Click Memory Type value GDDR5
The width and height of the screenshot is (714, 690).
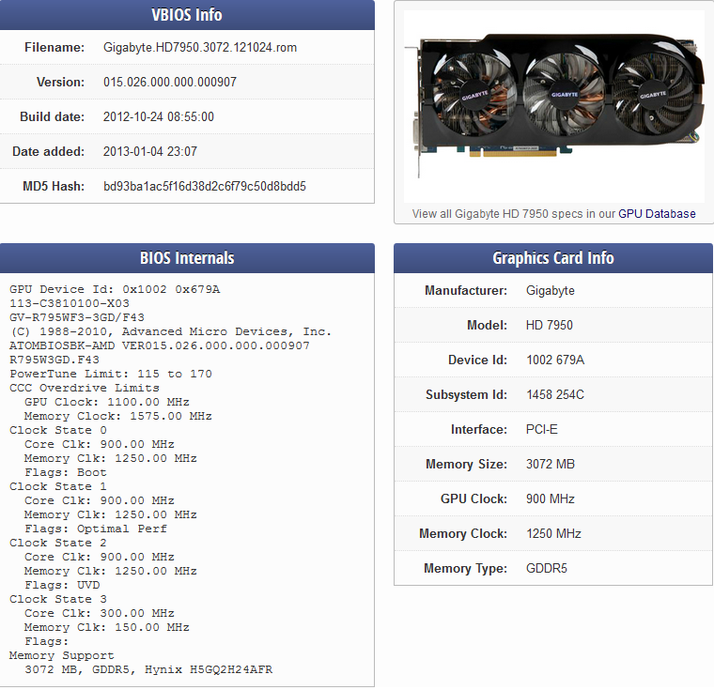point(547,569)
